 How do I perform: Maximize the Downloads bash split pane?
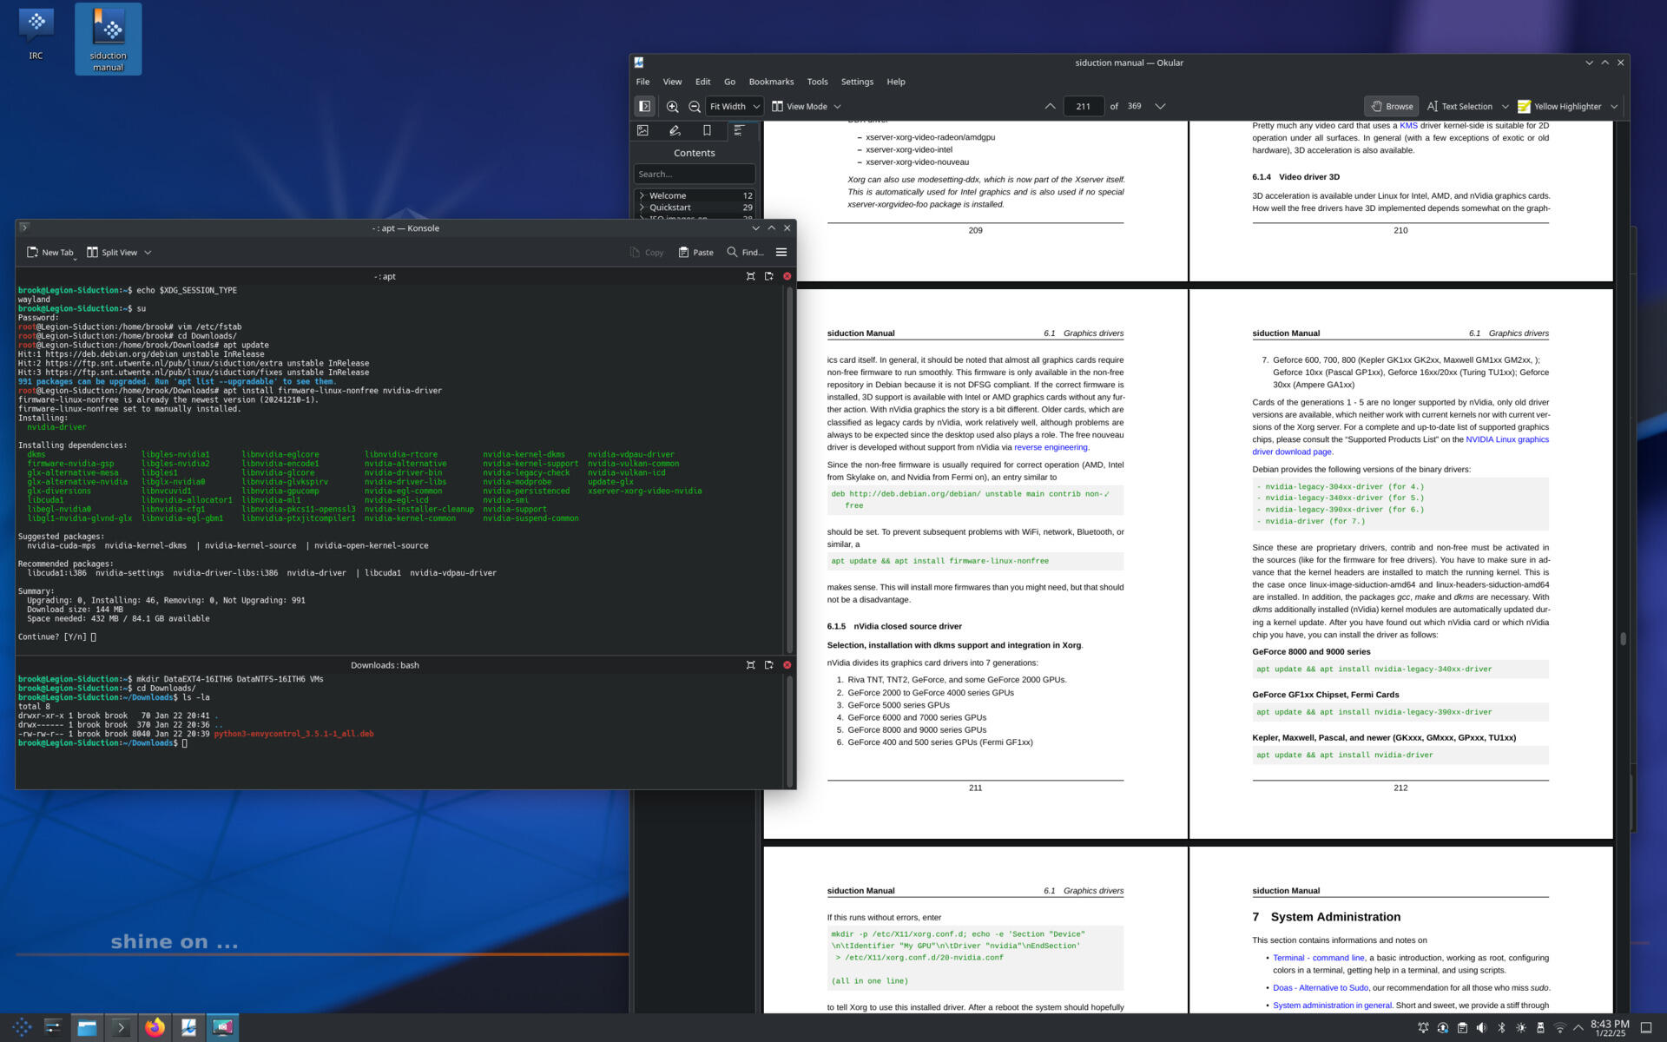tap(750, 665)
